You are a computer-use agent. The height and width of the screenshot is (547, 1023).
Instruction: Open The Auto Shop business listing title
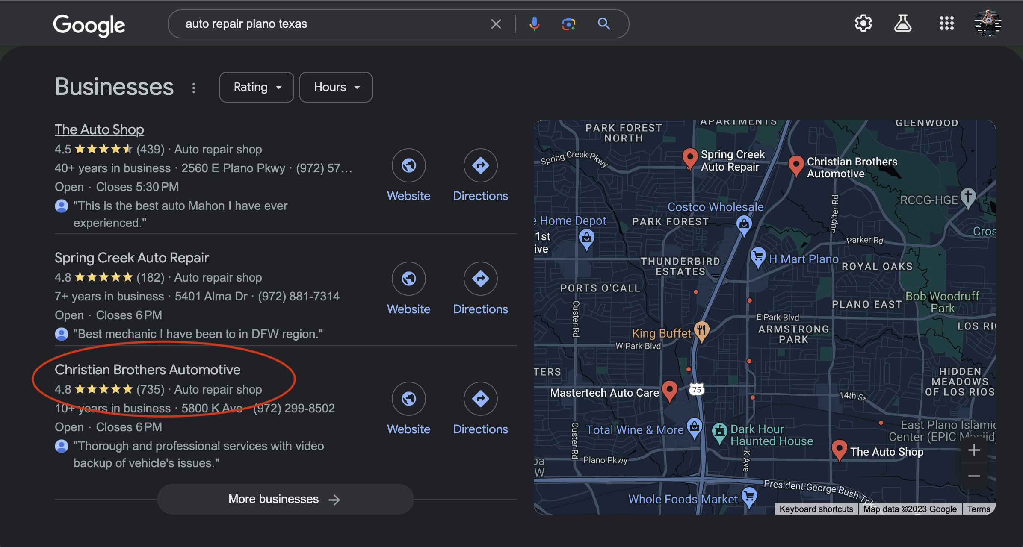pos(99,129)
